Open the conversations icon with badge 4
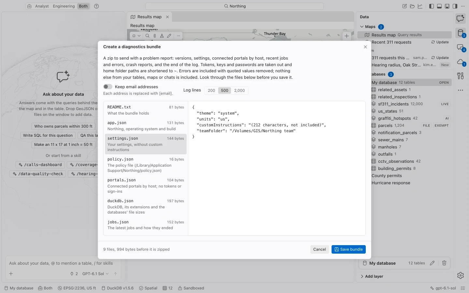 (460, 48)
